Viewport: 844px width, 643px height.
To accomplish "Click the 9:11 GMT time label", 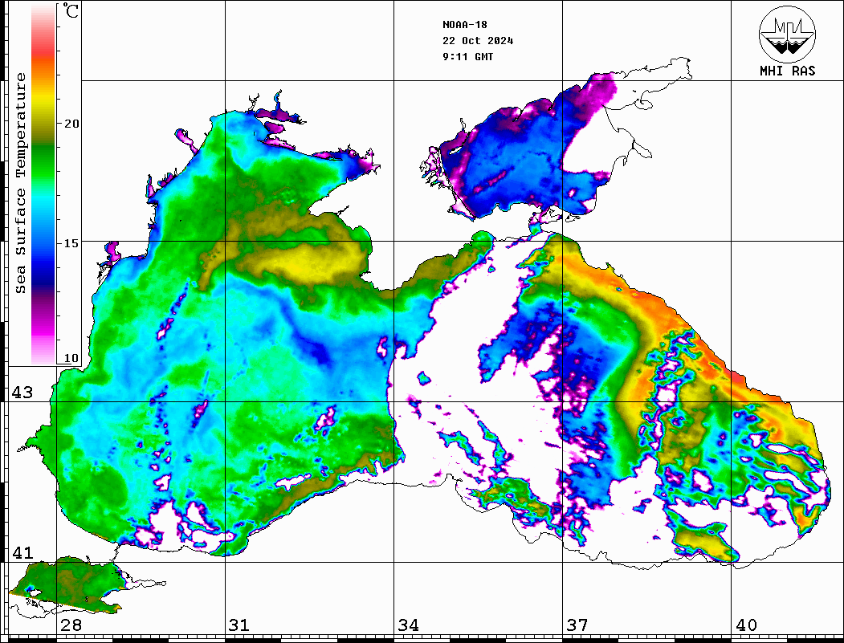I will 467,56.
